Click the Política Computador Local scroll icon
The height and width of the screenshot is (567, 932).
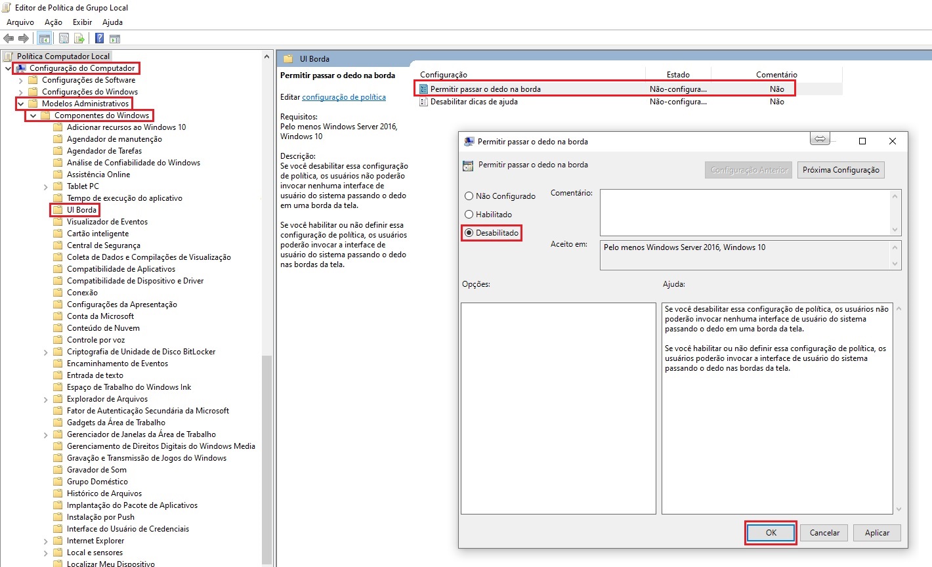click(8, 56)
